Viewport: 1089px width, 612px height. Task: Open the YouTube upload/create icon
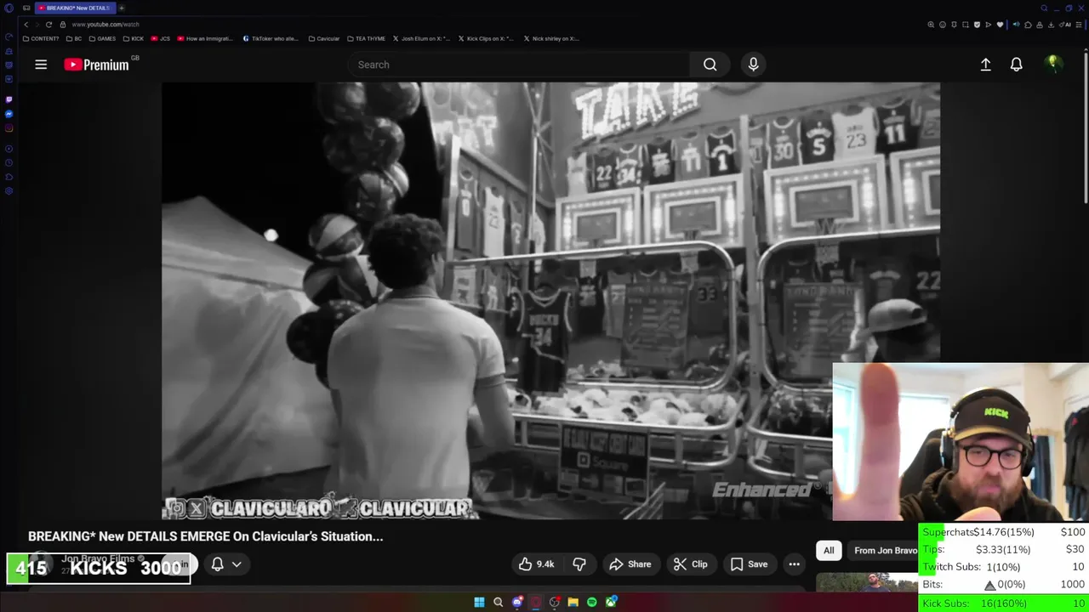[985, 65]
